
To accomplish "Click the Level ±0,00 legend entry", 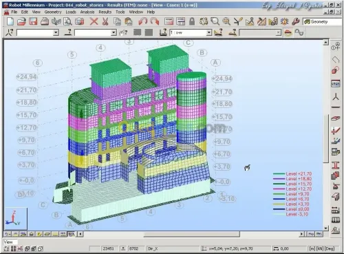I will pos(291,209).
